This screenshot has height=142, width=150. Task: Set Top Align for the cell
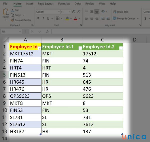[x=87, y=11]
